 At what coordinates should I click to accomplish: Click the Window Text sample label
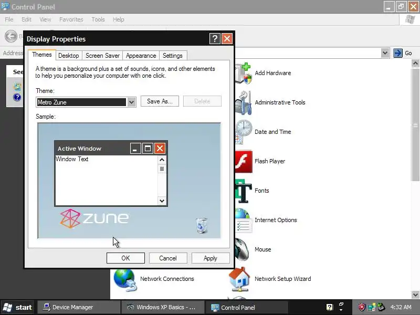tap(72, 159)
